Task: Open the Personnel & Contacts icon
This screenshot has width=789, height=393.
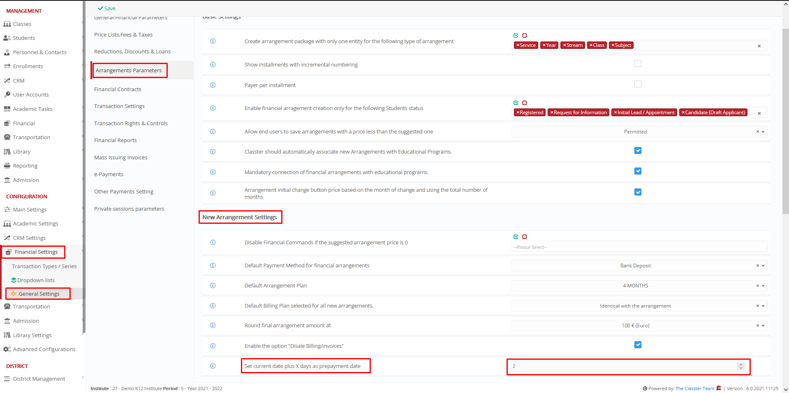Action: point(7,53)
